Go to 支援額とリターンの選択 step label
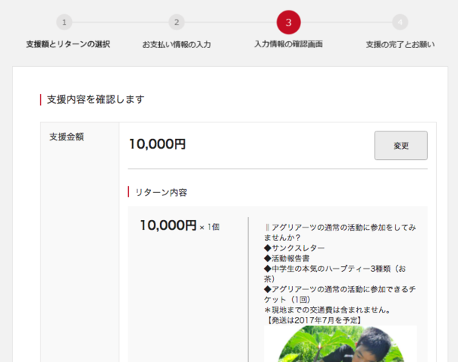Screen dimensions: 458x362 [68, 44]
